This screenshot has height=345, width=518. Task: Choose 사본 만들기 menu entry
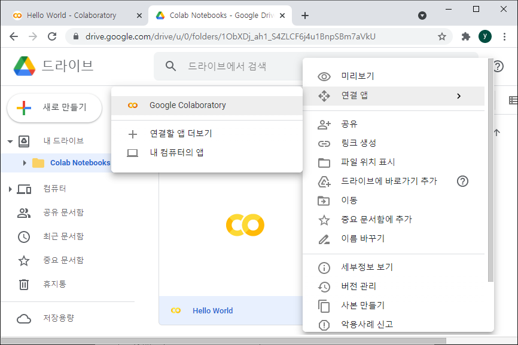(x=394, y=306)
